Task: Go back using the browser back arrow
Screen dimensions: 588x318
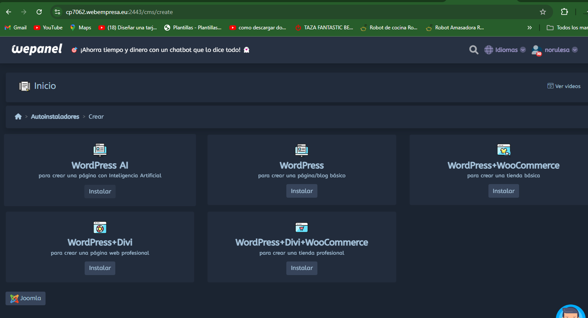Action: (x=9, y=12)
